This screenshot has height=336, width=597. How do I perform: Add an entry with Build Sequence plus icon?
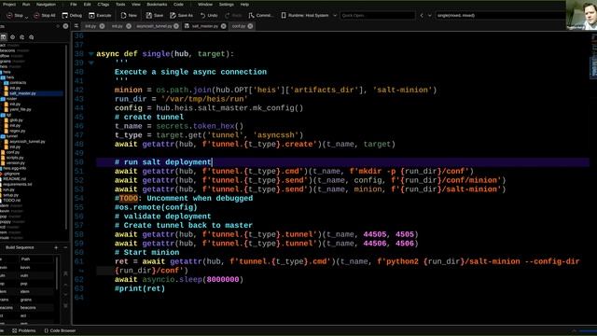click(x=56, y=247)
